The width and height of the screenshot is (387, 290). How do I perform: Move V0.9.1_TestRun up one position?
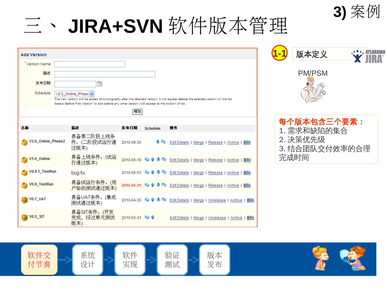[153, 172]
